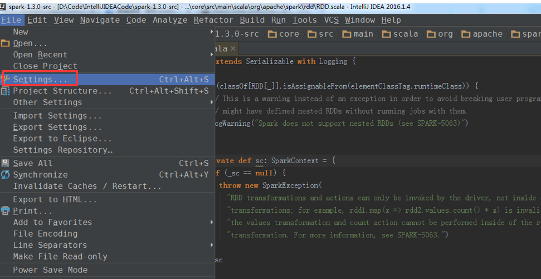Open Settings Repository... entry
The image size is (541, 279).
point(108,150)
